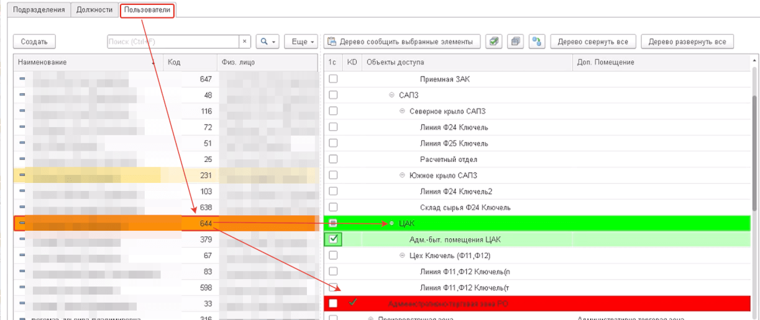
Task: Click the stacked pages toolbar icon
Action: (x=515, y=42)
